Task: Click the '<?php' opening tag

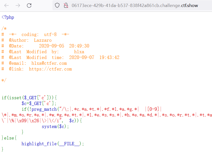Action: coord(8,17)
